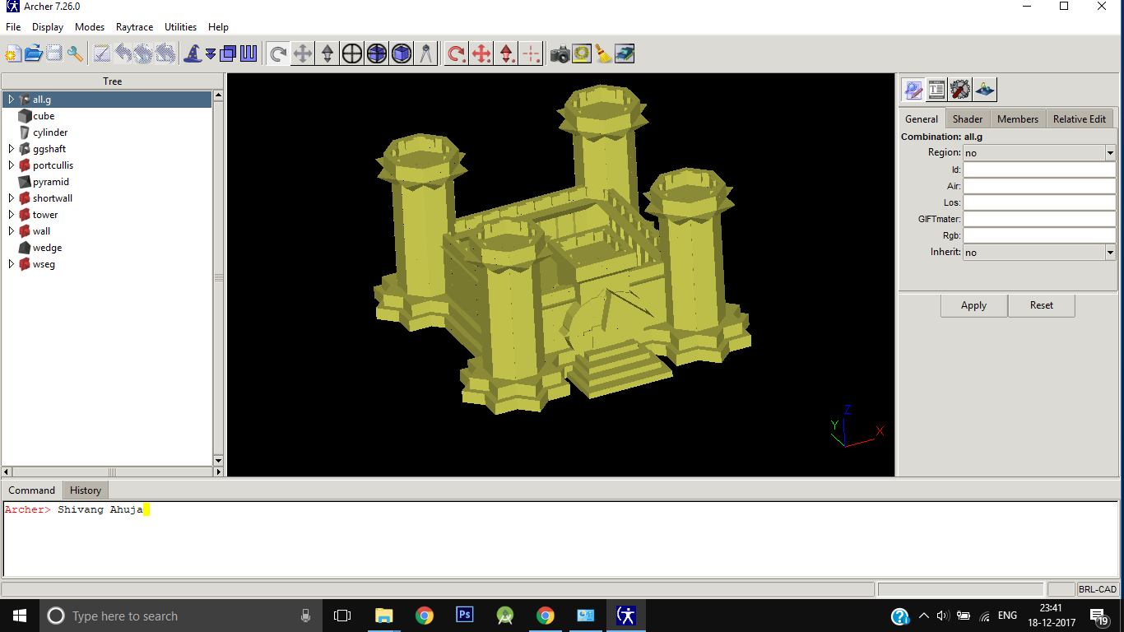Screen dimensions: 1124x632
Task: Select the General tab
Action: point(922,118)
